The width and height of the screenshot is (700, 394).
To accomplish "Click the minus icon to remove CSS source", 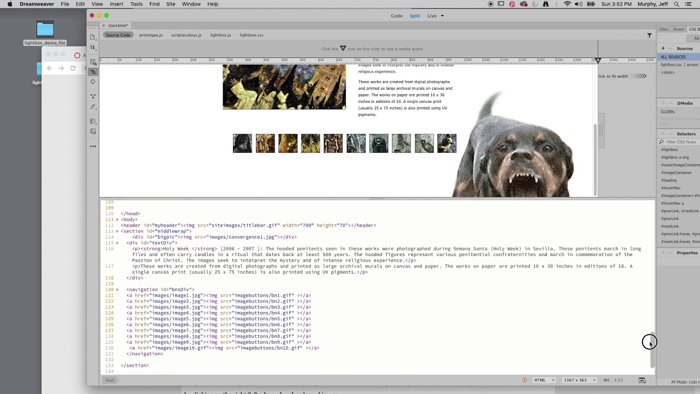I will coord(670,48).
